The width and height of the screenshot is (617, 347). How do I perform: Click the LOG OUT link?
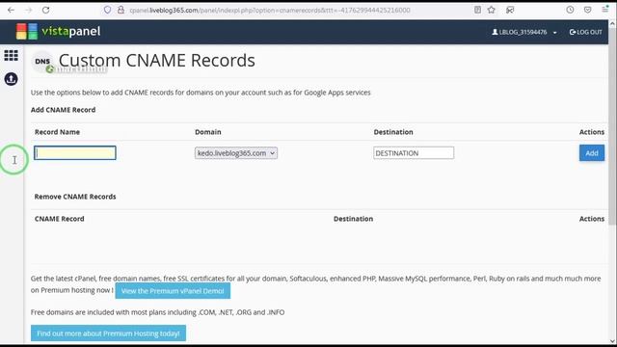[585, 32]
